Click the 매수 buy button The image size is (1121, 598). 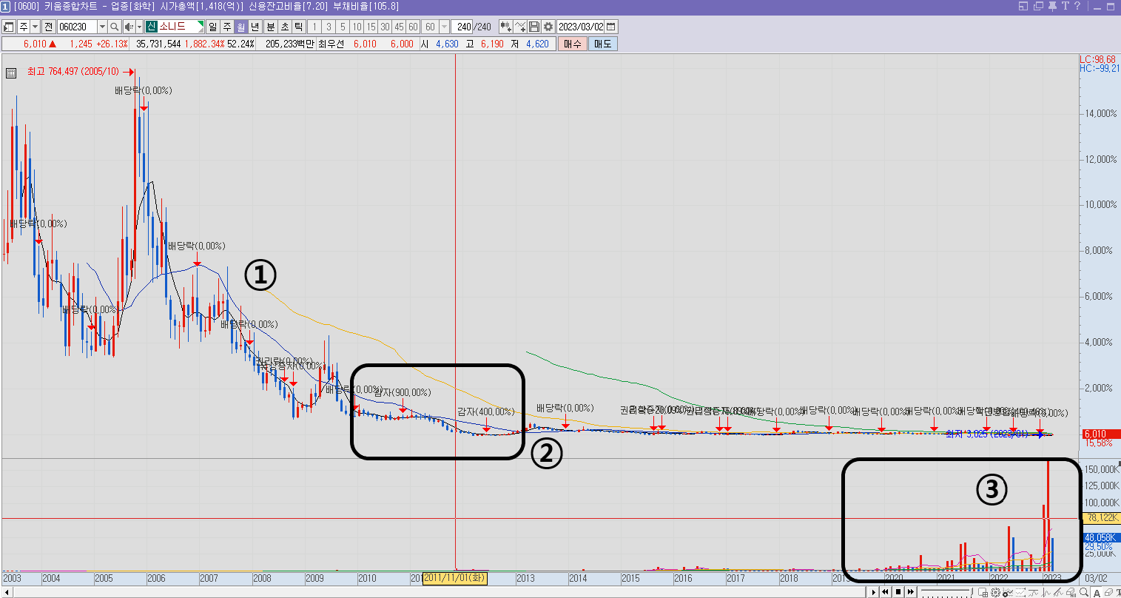click(572, 44)
